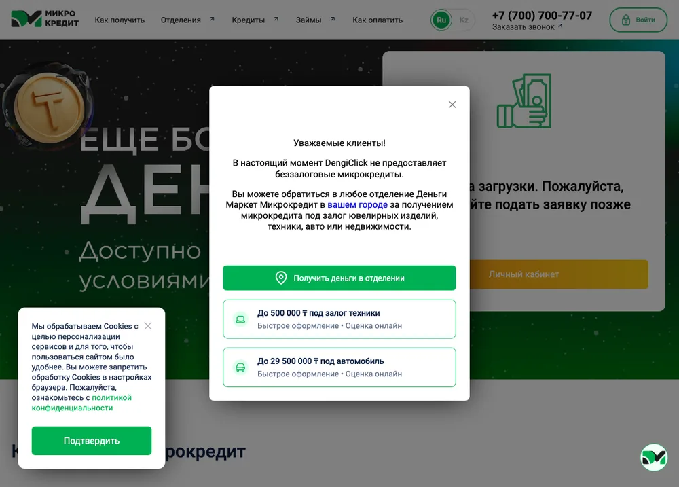
Task: Open the chat widget logo icon
Action: pos(654,457)
